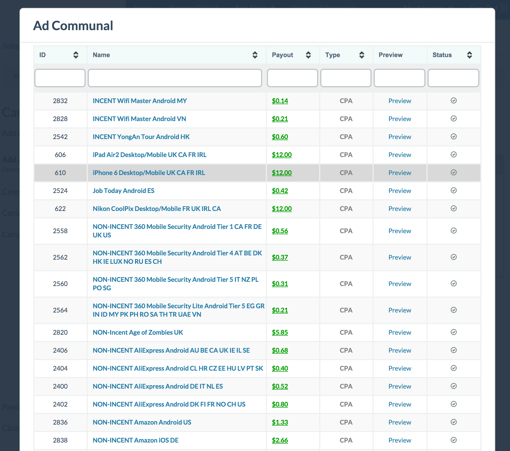Open Preview for INCENT Wifi Master Android VN
The height and width of the screenshot is (451, 510).
[x=400, y=119]
